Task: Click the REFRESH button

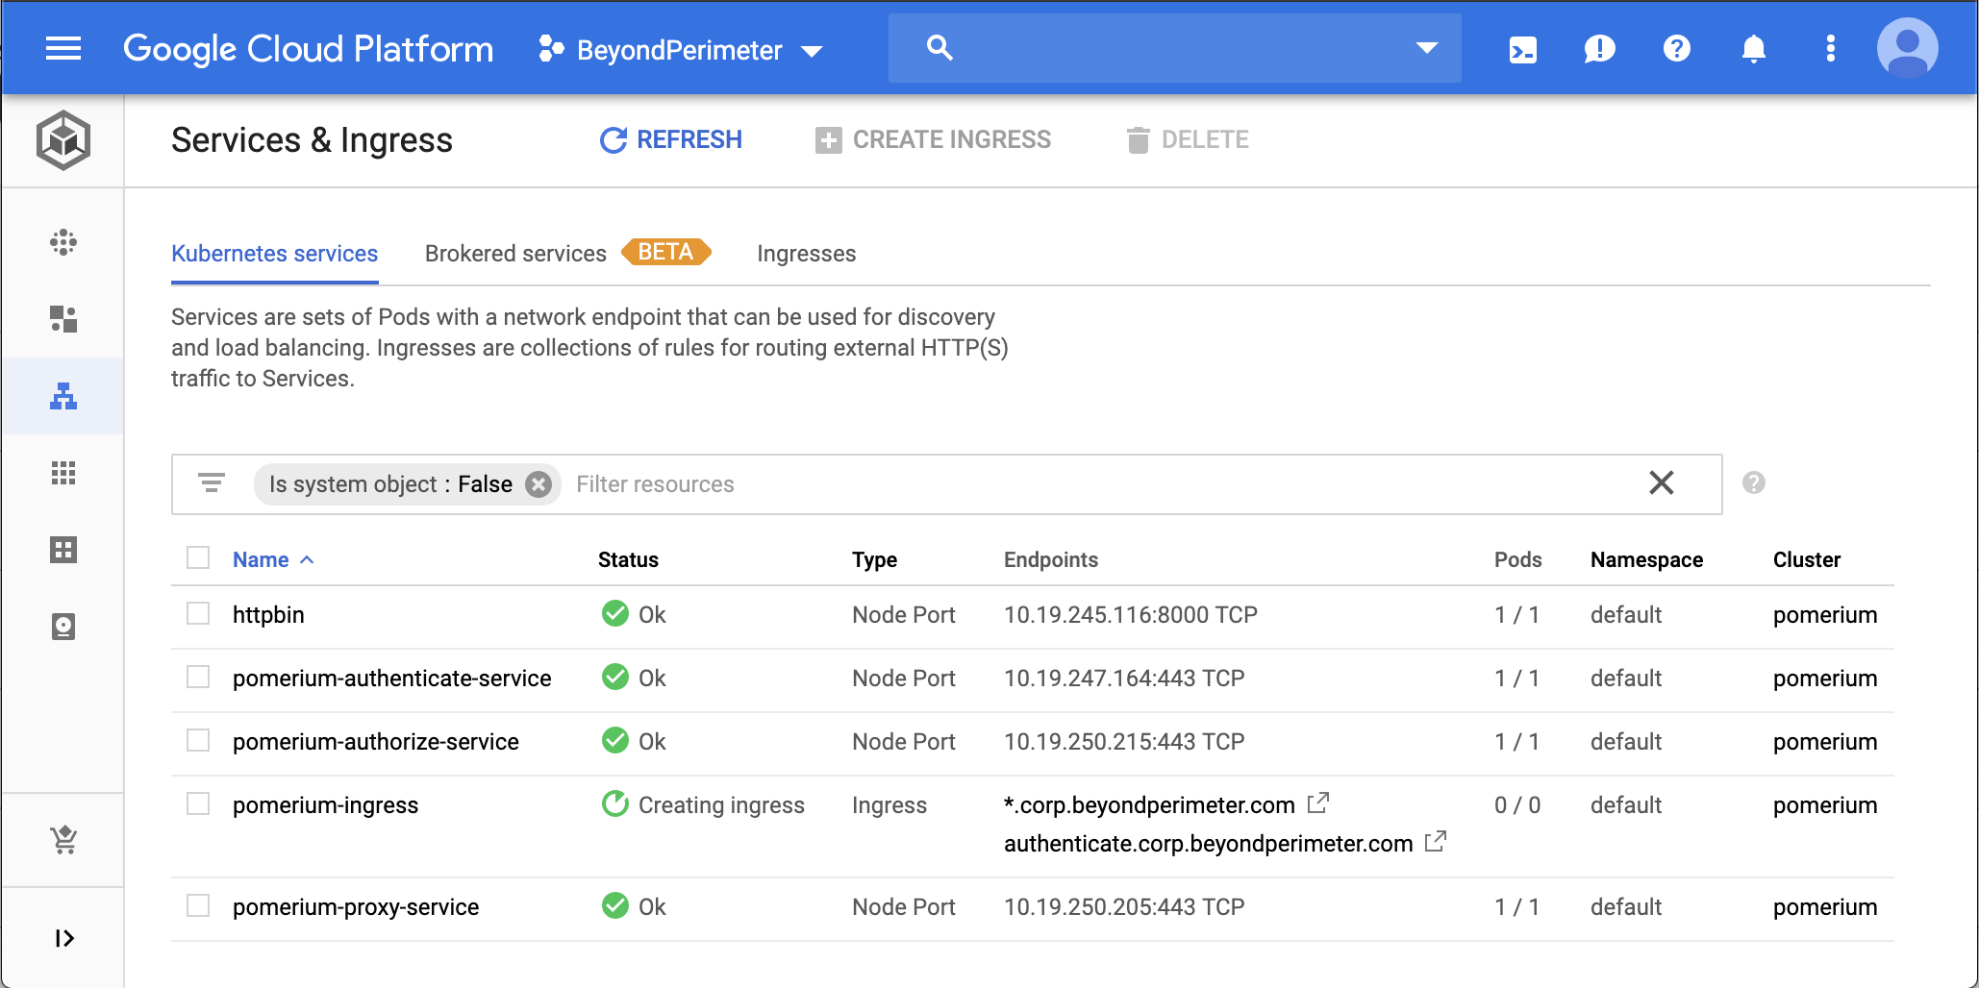Action: point(671,140)
